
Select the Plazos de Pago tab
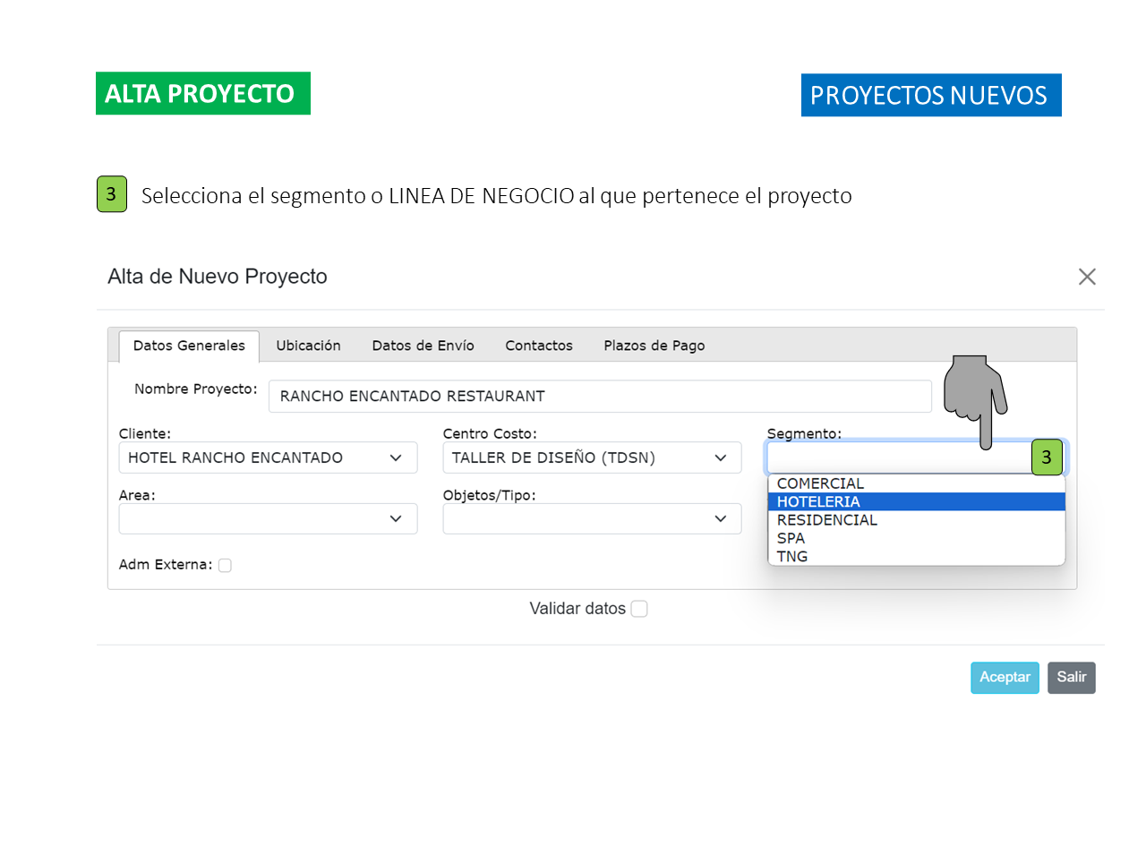coord(654,346)
